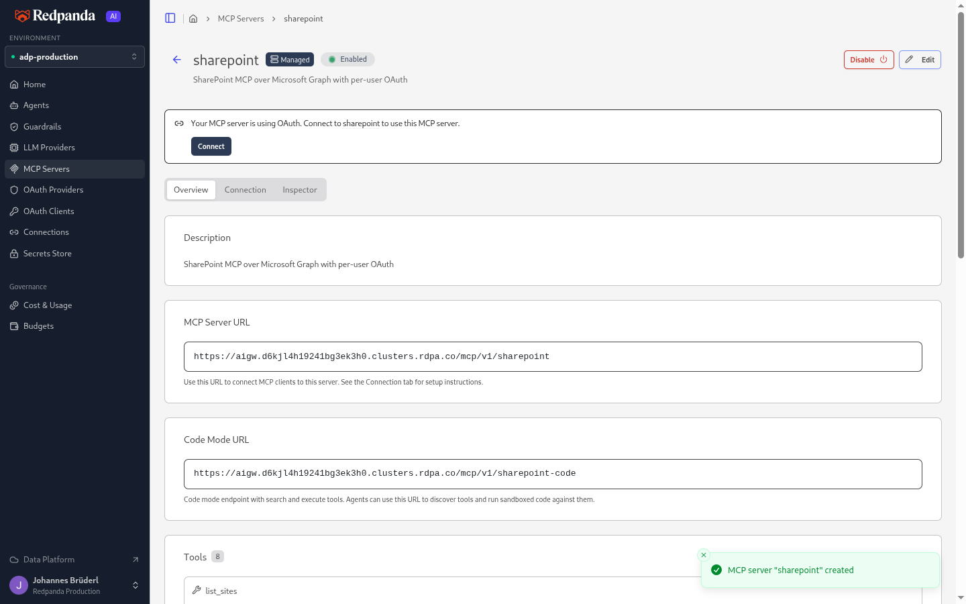Image resolution: width=966 pixels, height=604 pixels.
Task: Toggle the sidebar panel icon
Action: point(170,18)
